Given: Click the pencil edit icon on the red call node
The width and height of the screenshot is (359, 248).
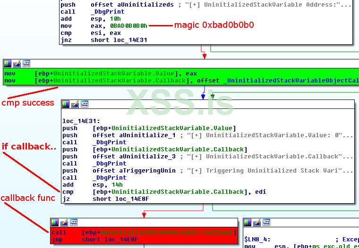Looking at the screenshot, I should pos(64,223).
